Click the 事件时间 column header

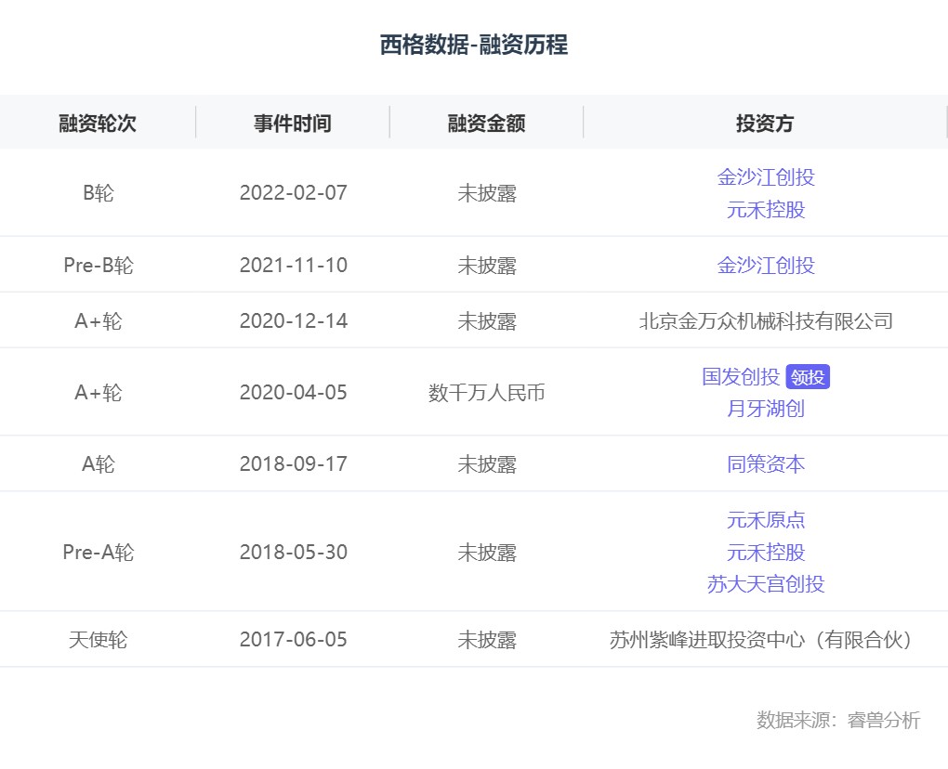click(x=293, y=124)
